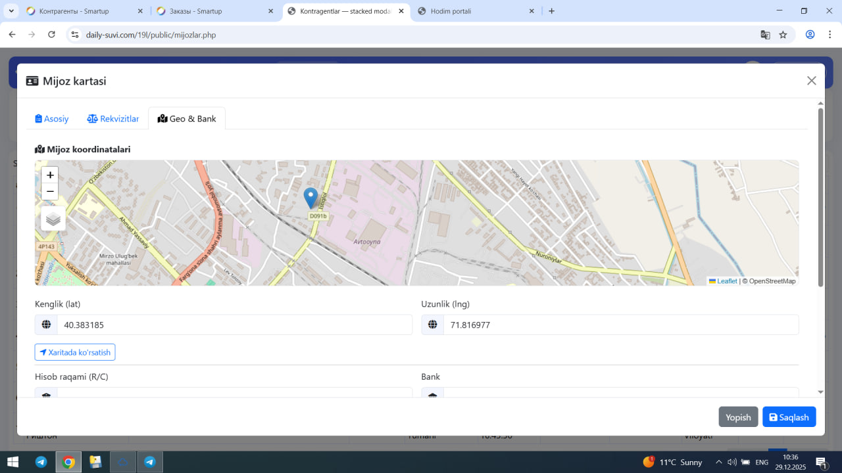Click the Uzunlik (lng) input field
Screen dimensions: 842x473
(x=620, y=325)
